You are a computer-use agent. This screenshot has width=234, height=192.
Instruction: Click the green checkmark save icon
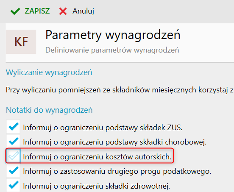[x=15, y=11]
